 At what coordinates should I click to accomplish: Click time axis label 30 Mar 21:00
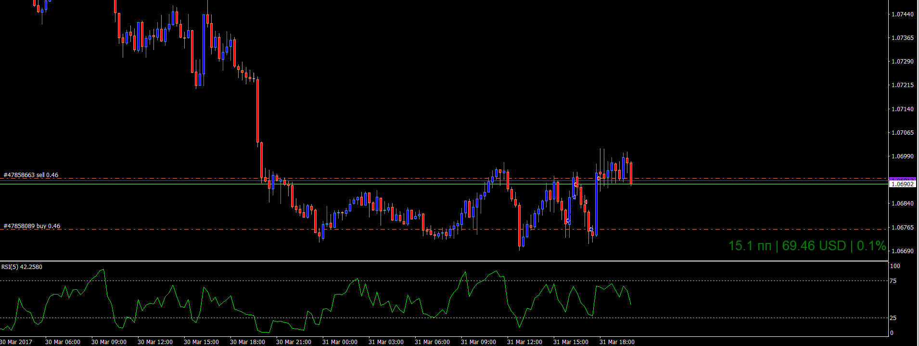(294, 342)
